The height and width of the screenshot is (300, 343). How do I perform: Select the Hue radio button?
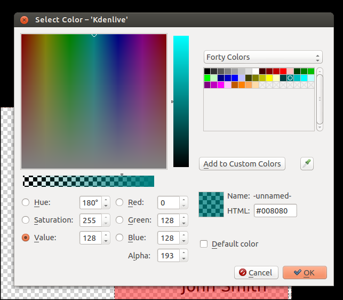coord(26,202)
